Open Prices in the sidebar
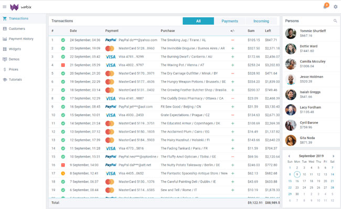 (x=23, y=69)
